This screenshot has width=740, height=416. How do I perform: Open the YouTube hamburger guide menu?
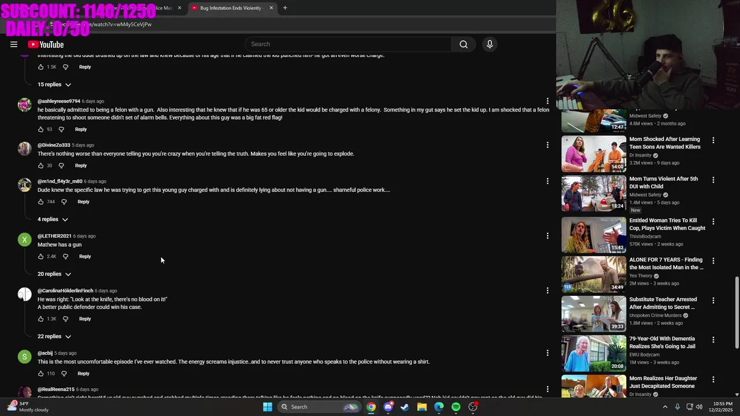14,44
